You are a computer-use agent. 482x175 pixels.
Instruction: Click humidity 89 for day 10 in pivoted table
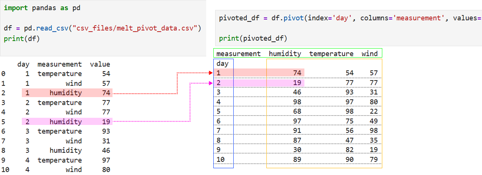pyautogui.click(x=297, y=160)
